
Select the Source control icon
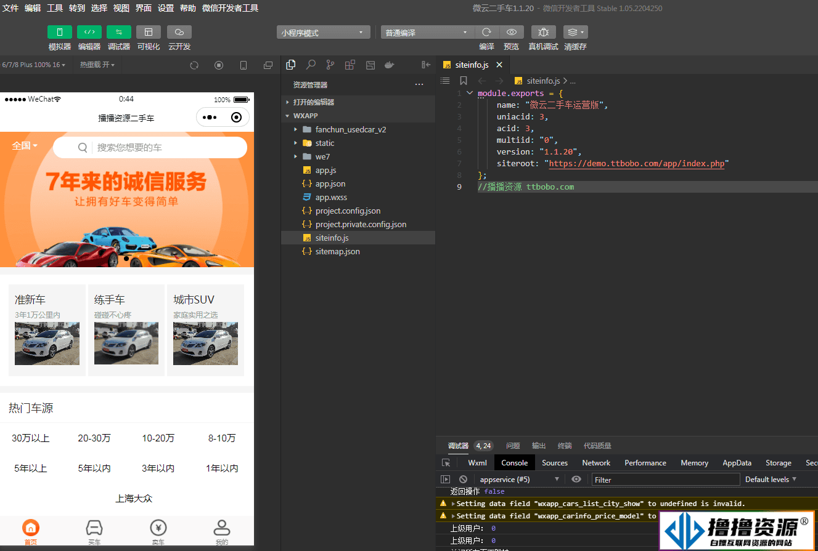click(330, 65)
